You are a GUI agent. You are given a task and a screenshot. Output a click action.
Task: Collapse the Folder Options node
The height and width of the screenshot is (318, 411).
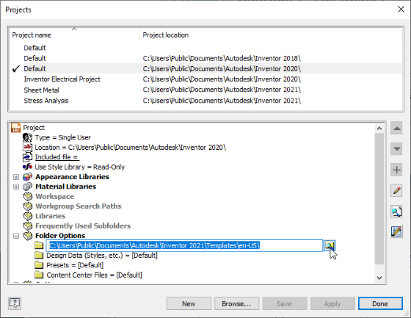pyautogui.click(x=16, y=236)
